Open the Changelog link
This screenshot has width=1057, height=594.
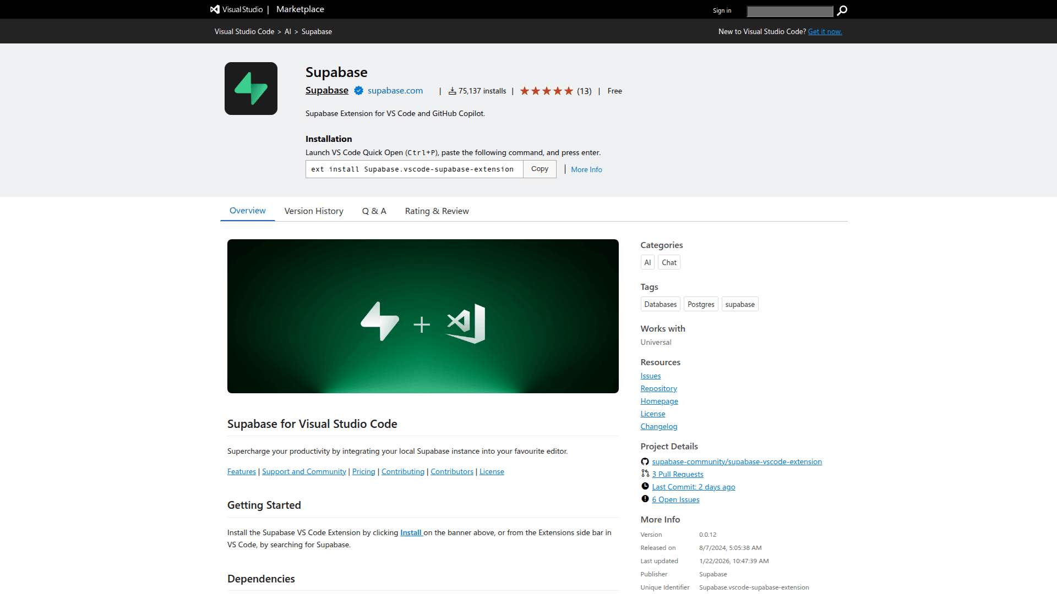(658, 426)
